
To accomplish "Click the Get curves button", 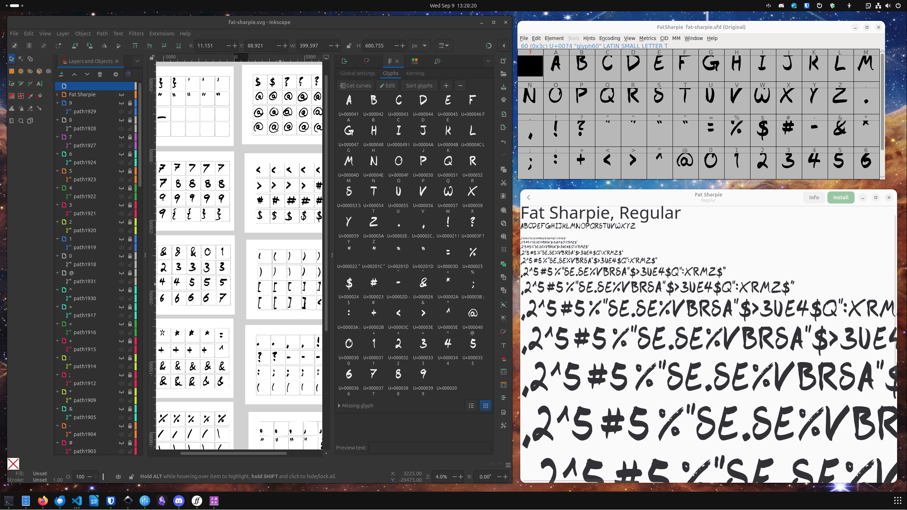I will tap(355, 86).
